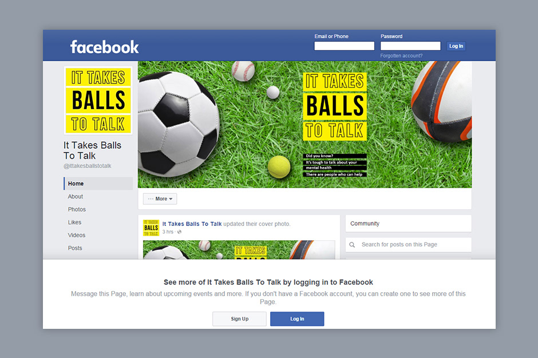
Task: Click the Sign Up button
Action: 239,319
